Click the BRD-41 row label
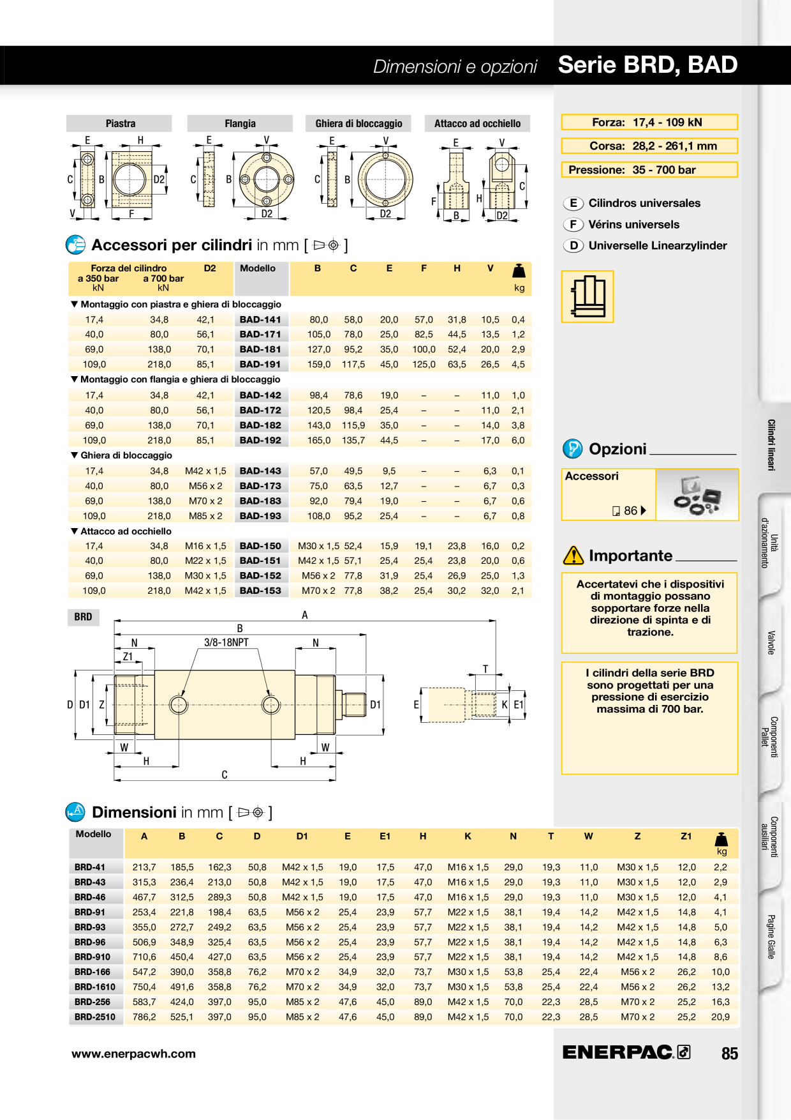 pyautogui.click(x=90, y=867)
